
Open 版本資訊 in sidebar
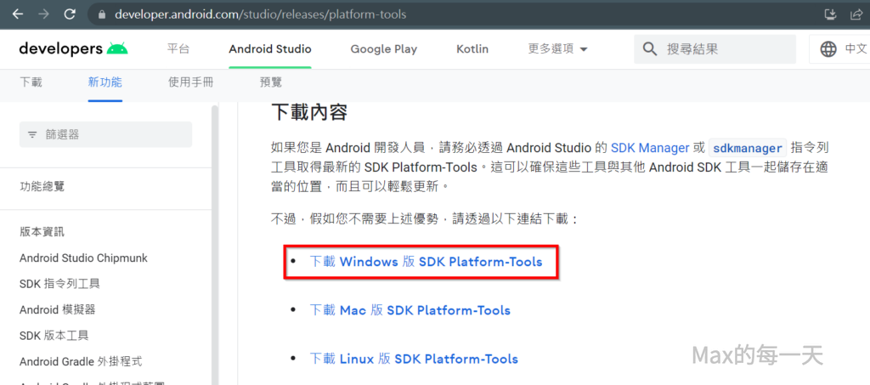point(42,232)
